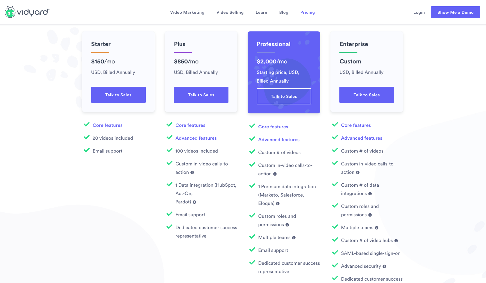This screenshot has width=486, height=283.
Task: Open info icon for Enterprise Multiple teams
Action: tap(377, 228)
